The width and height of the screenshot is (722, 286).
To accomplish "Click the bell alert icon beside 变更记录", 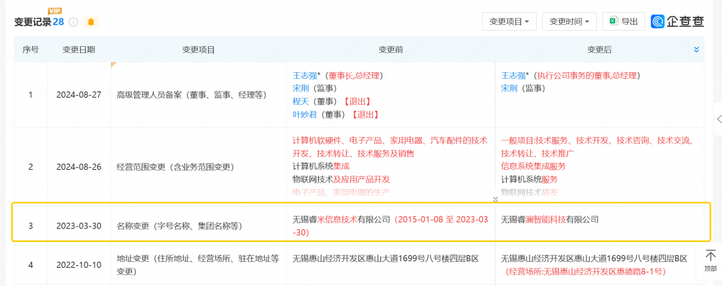I will coord(91,21).
